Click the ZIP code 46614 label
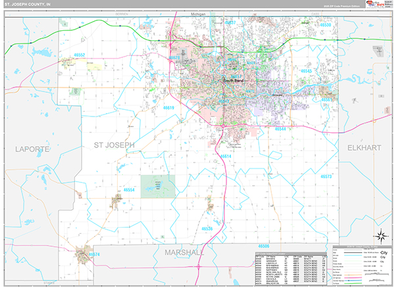 (226, 156)
